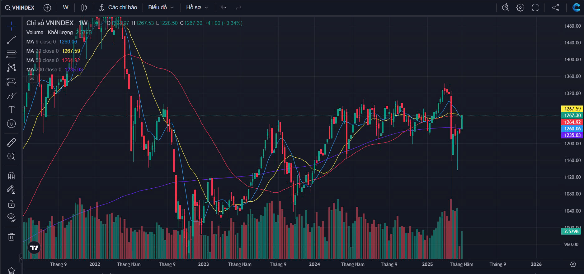Toggle stay in drawing mode
Image resolution: width=584 pixels, height=274 pixels.
[12, 190]
